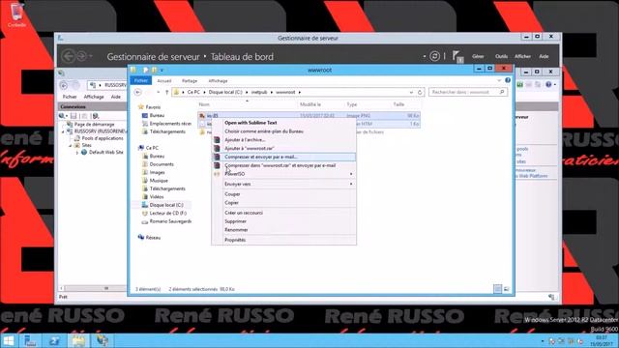Expand Envoyer vers submenu
Screen dimensions: 619x348
tap(284, 185)
